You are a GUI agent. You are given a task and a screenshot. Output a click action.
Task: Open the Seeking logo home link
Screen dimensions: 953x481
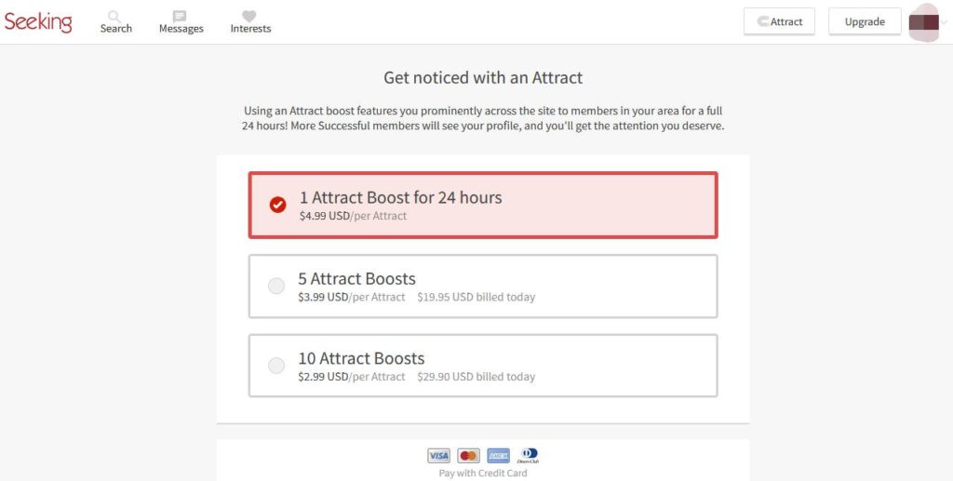(x=38, y=22)
